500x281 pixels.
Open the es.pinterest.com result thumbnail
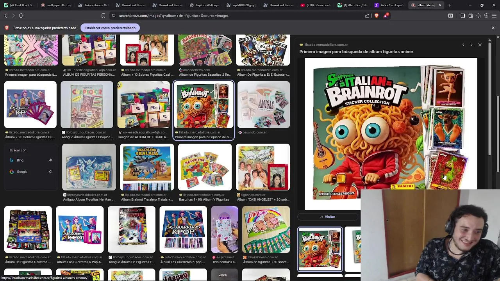225,229
